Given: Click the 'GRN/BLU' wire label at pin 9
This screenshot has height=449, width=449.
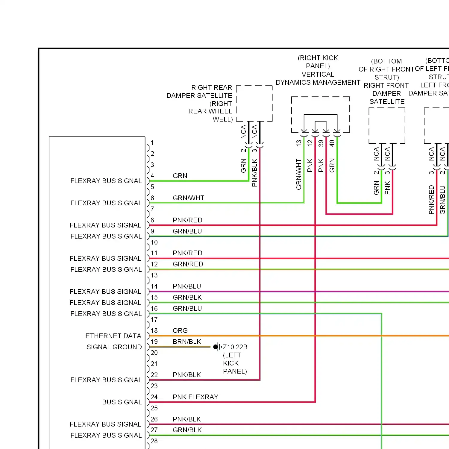Looking at the screenshot, I should pos(187,231).
